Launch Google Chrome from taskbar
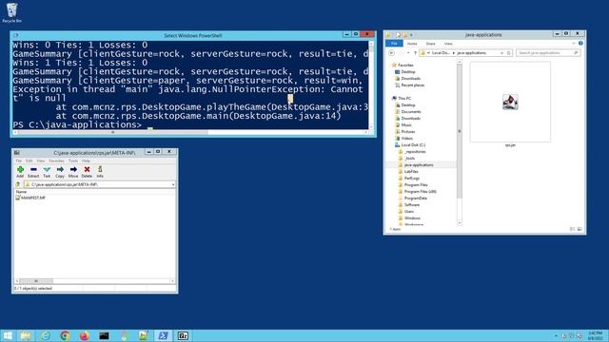This screenshot has width=609, height=342. pyautogui.click(x=65, y=335)
